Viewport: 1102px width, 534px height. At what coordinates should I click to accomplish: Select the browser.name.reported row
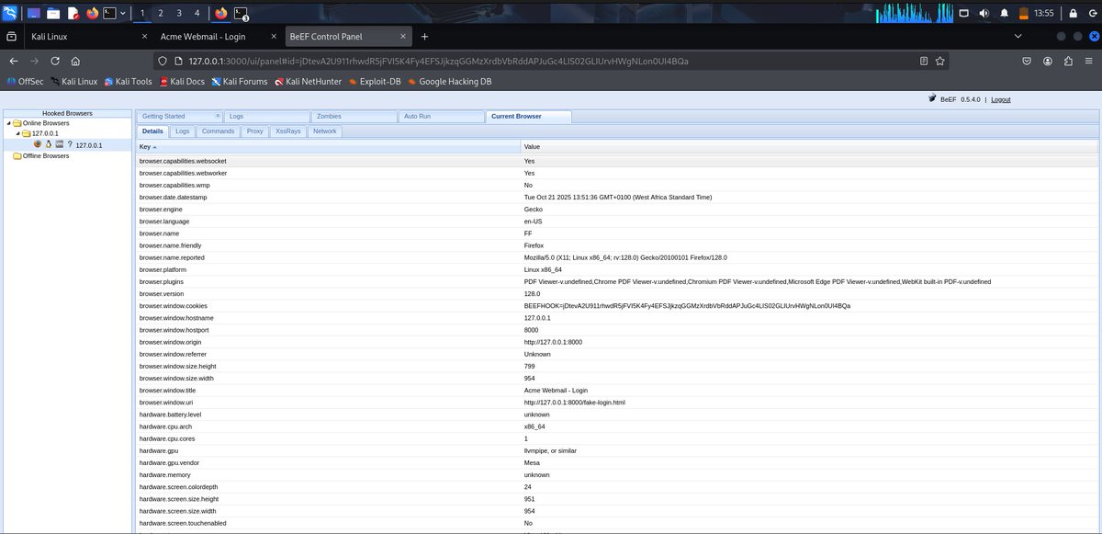(x=617, y=257)
